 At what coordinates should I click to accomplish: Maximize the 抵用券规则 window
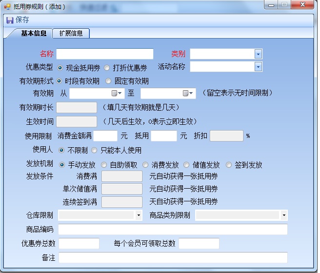coord(284,4)
